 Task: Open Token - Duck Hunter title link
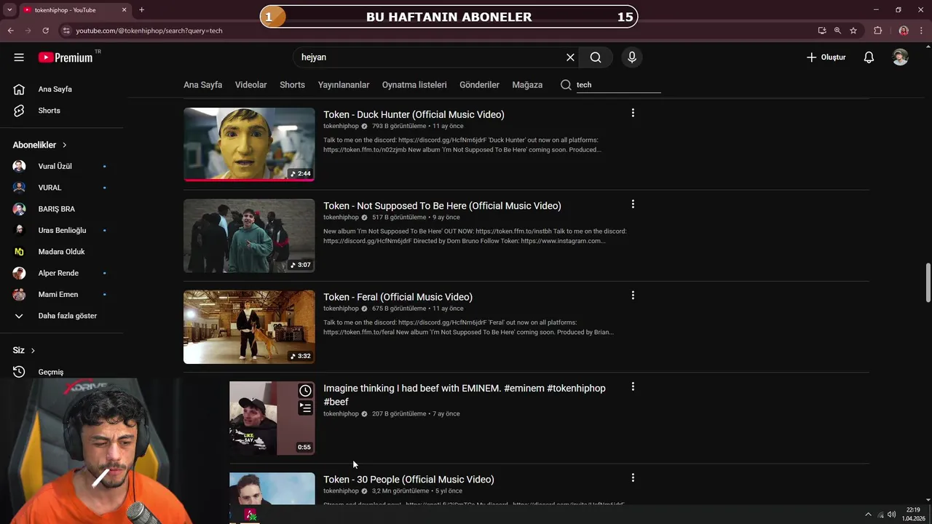click(414, 114)
